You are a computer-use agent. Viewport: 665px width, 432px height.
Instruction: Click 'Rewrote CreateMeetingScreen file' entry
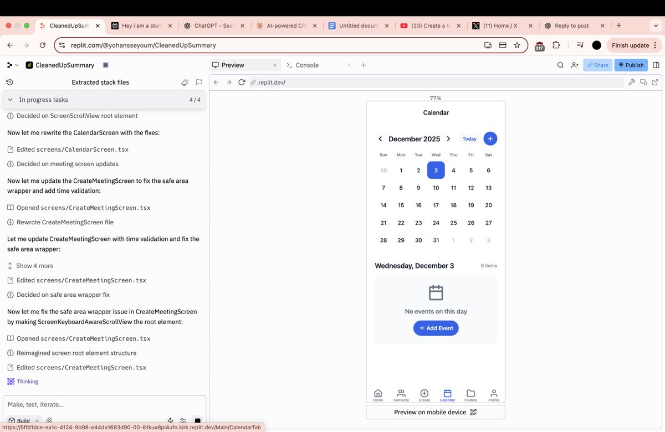60,222
